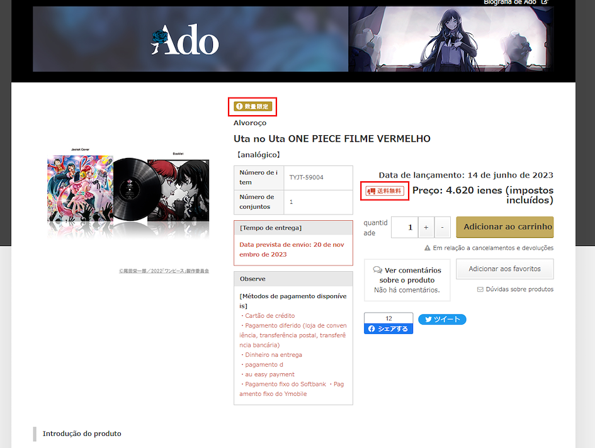
Task: Click the product title Uta no Uta
Action: [x=332, y=139]
